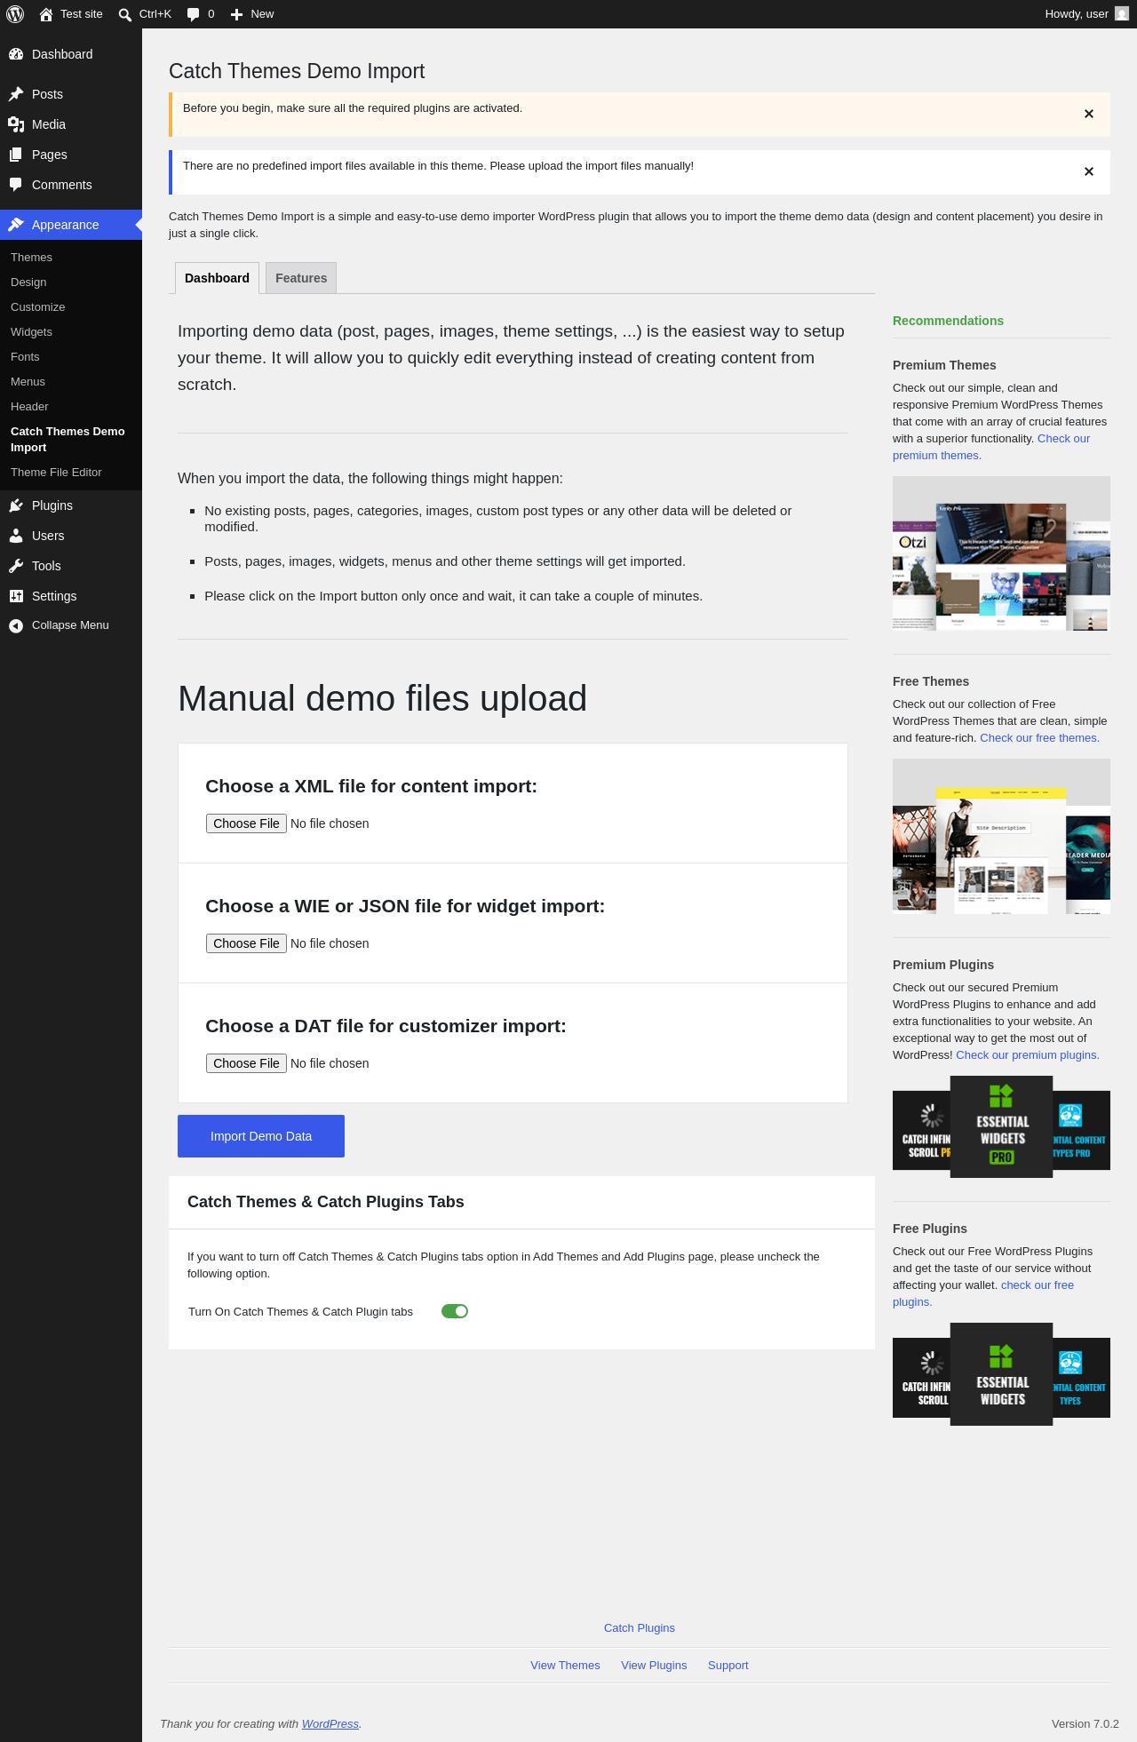
Task: Click the Users person icon
Action: [16, 536]
